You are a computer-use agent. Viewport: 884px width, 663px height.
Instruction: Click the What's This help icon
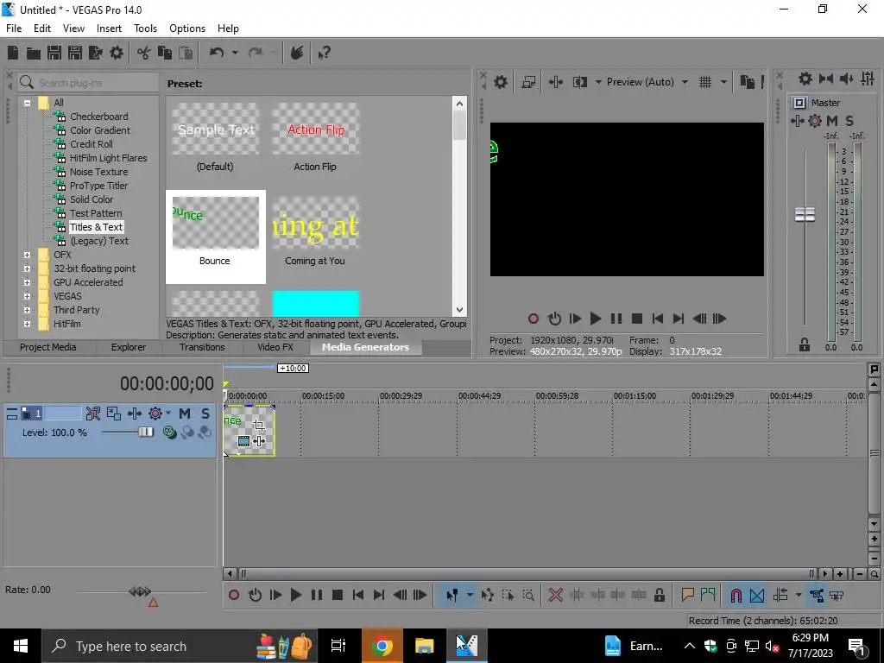pos(325,53)
